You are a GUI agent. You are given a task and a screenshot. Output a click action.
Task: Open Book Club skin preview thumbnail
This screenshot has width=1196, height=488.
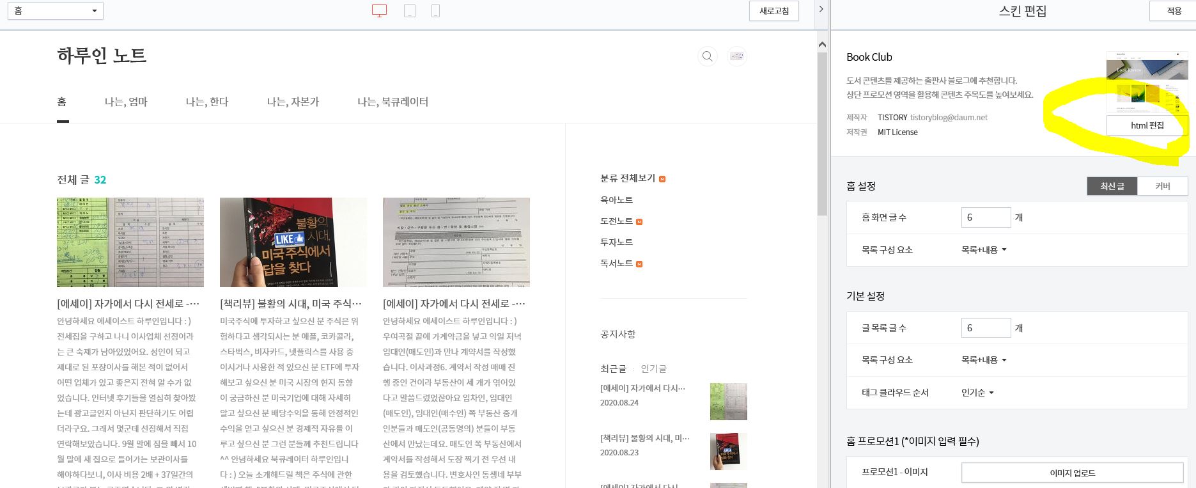coord(1147,82)
